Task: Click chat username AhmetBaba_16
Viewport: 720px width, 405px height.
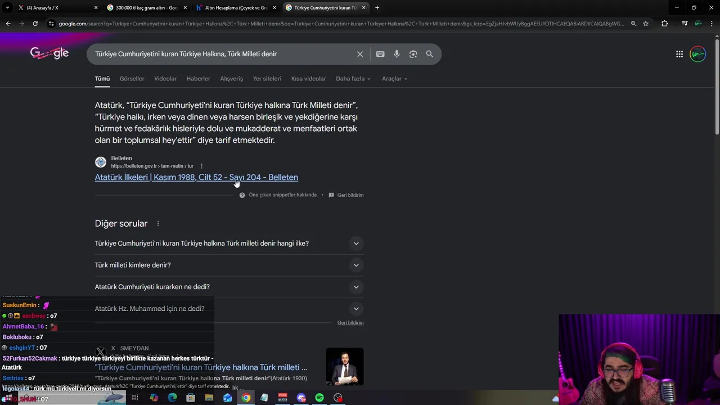Action: (23, 327)
